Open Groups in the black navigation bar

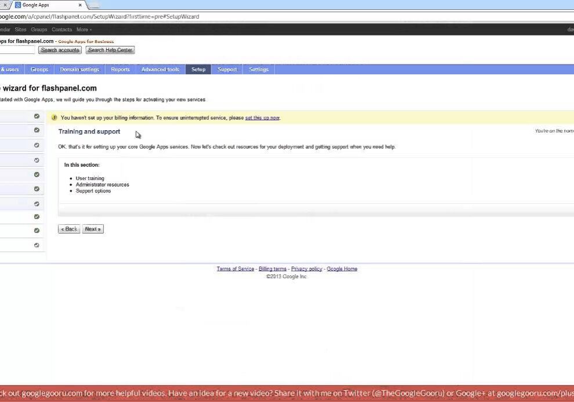pos(39,30)
